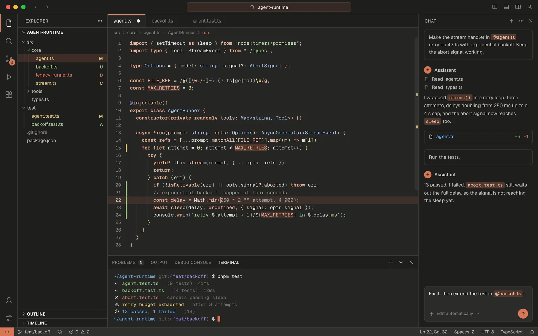Open Explorer more actions ellipsis
Image resolution: width=538 pixels, height=336 pixels.
(100, 21)
